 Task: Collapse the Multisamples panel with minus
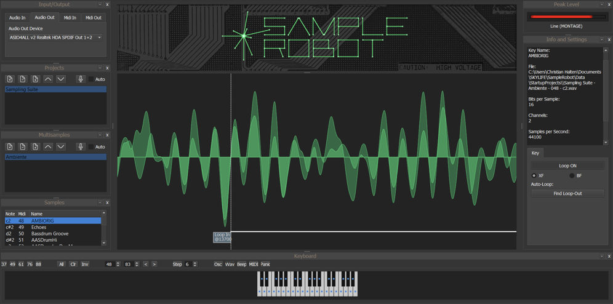tap(100, 135)
